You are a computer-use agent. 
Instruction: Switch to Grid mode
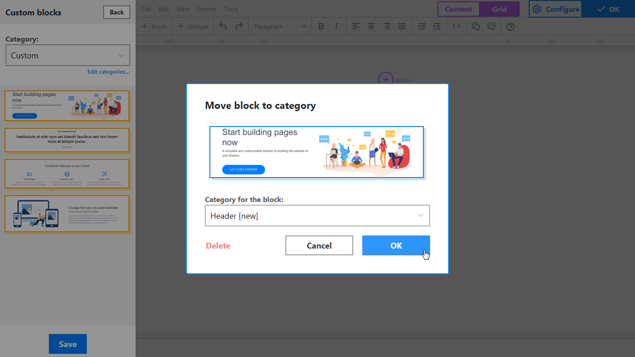click(499, 9)
